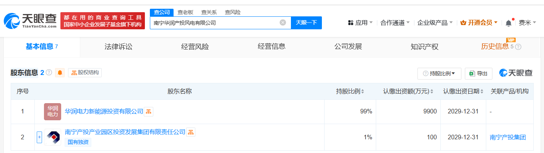This screenshot has height=153, width=544.
Task: Switch to the 法律诉讼 tab
Action: (x=119, y=47)
